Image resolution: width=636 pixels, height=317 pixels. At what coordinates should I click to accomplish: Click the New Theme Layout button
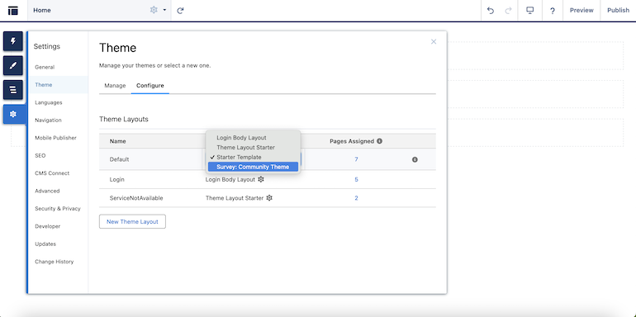[x=132, y=221]
